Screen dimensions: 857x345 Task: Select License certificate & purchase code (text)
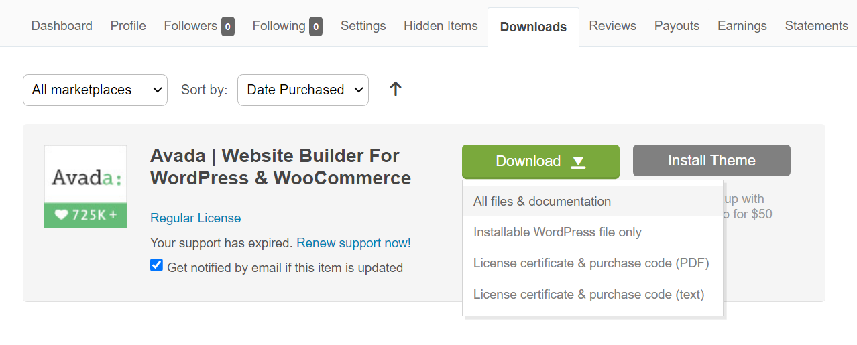pyautogui.click(x=593, y=294)
